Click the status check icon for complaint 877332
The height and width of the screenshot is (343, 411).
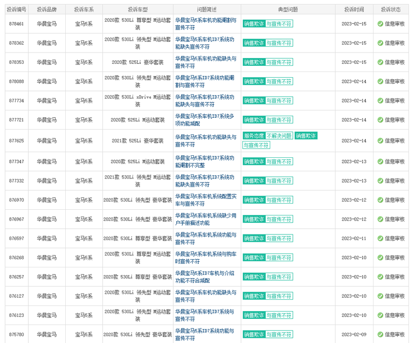380,181
